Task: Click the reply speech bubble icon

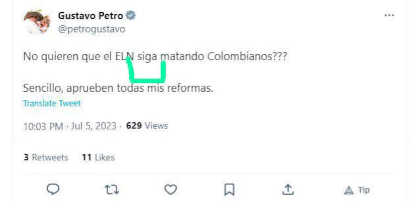Action: click(x=53, y=190)
